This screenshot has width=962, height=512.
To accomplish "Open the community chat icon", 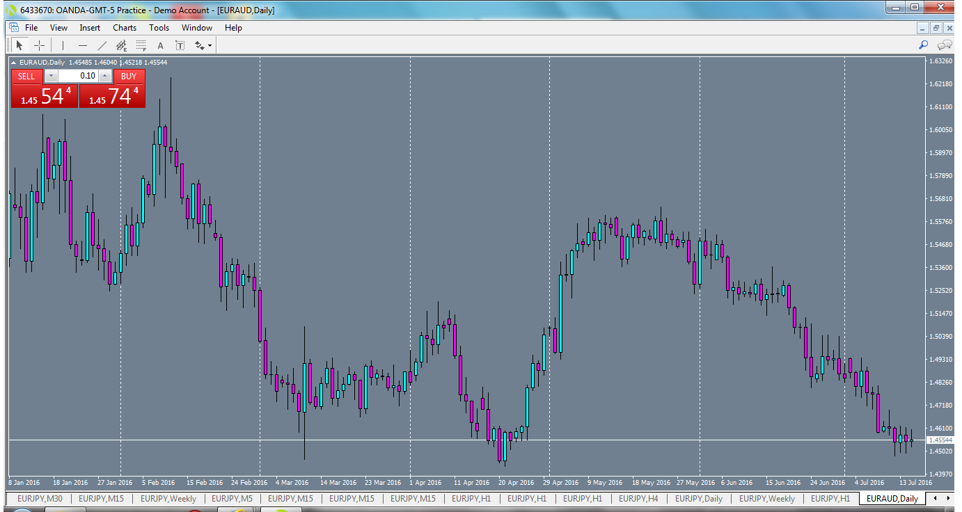I will point(944,45).
